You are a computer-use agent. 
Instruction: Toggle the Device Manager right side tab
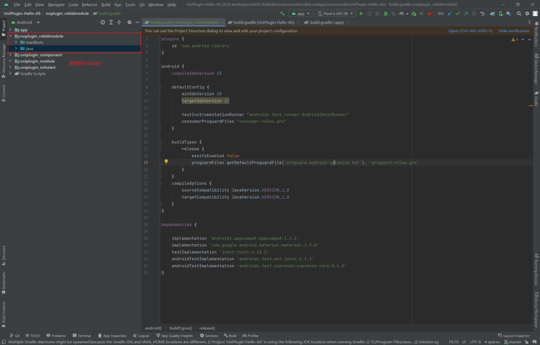[537, 69]
